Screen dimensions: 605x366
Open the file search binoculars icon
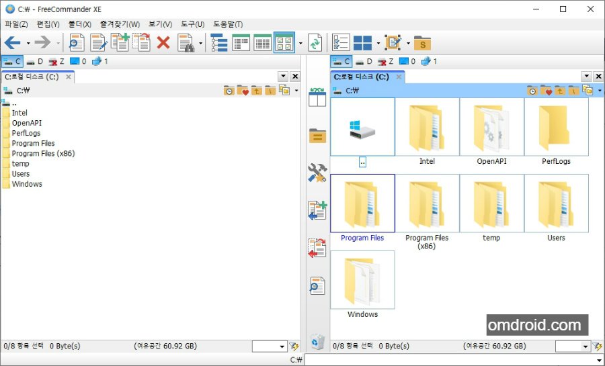tap(186, 42)
